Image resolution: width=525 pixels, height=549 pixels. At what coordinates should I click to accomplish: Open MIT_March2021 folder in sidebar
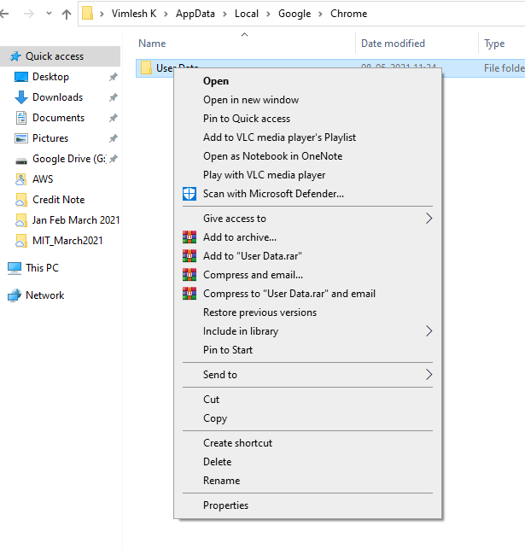67,241
